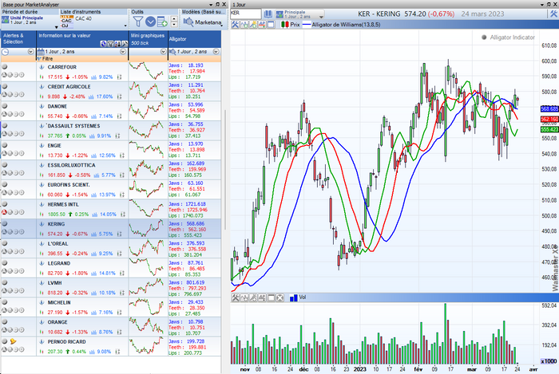Add a column with the list-plus icon

162,22
